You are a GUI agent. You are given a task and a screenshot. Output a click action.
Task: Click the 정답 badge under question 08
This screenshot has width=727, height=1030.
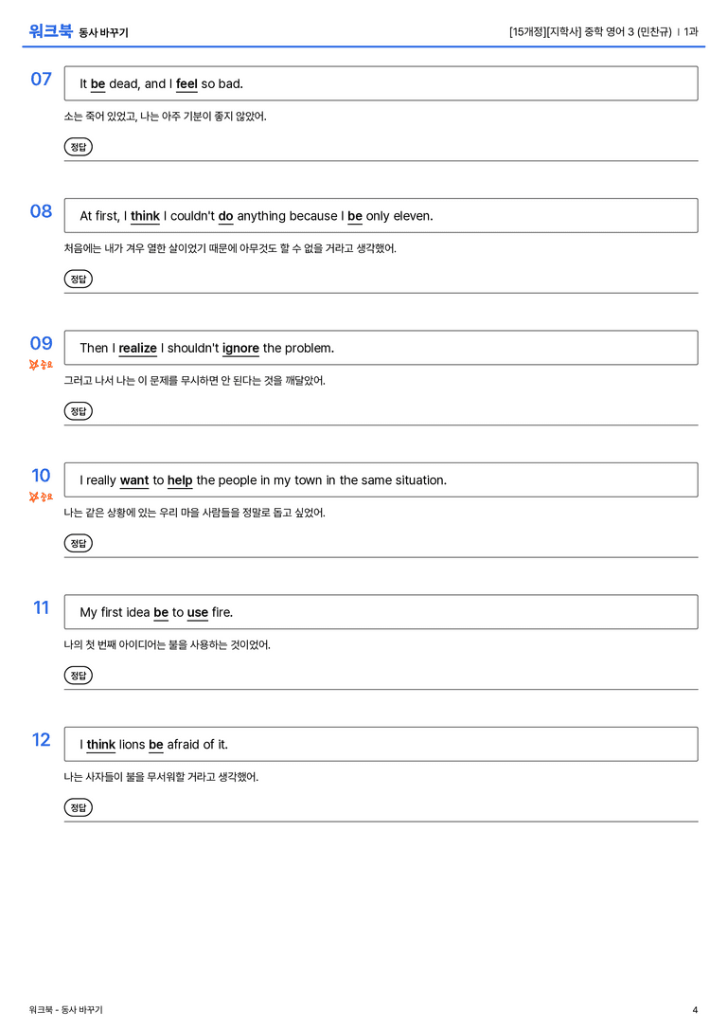[x=78, y=279]
